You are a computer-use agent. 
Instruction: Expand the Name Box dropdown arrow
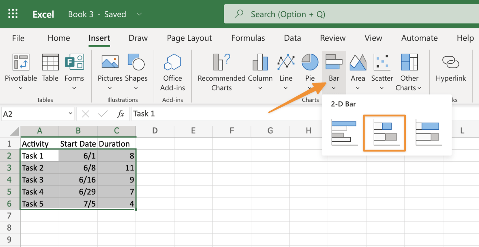coord(70,114)
